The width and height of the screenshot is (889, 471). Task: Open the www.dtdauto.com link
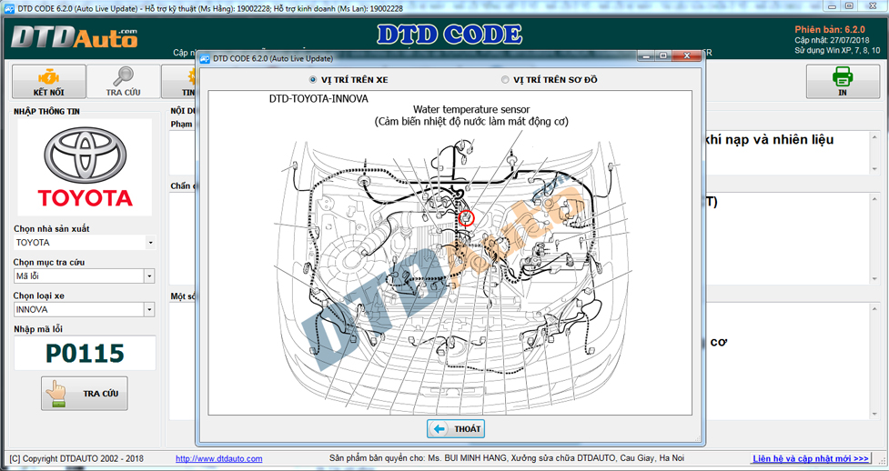pyautogui.click(x=219, y=458)
